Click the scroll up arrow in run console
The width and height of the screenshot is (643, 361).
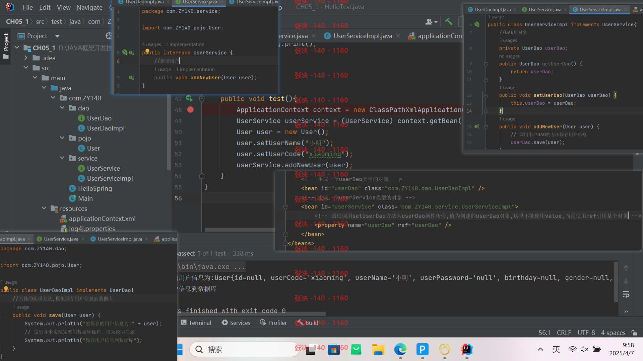626,268
